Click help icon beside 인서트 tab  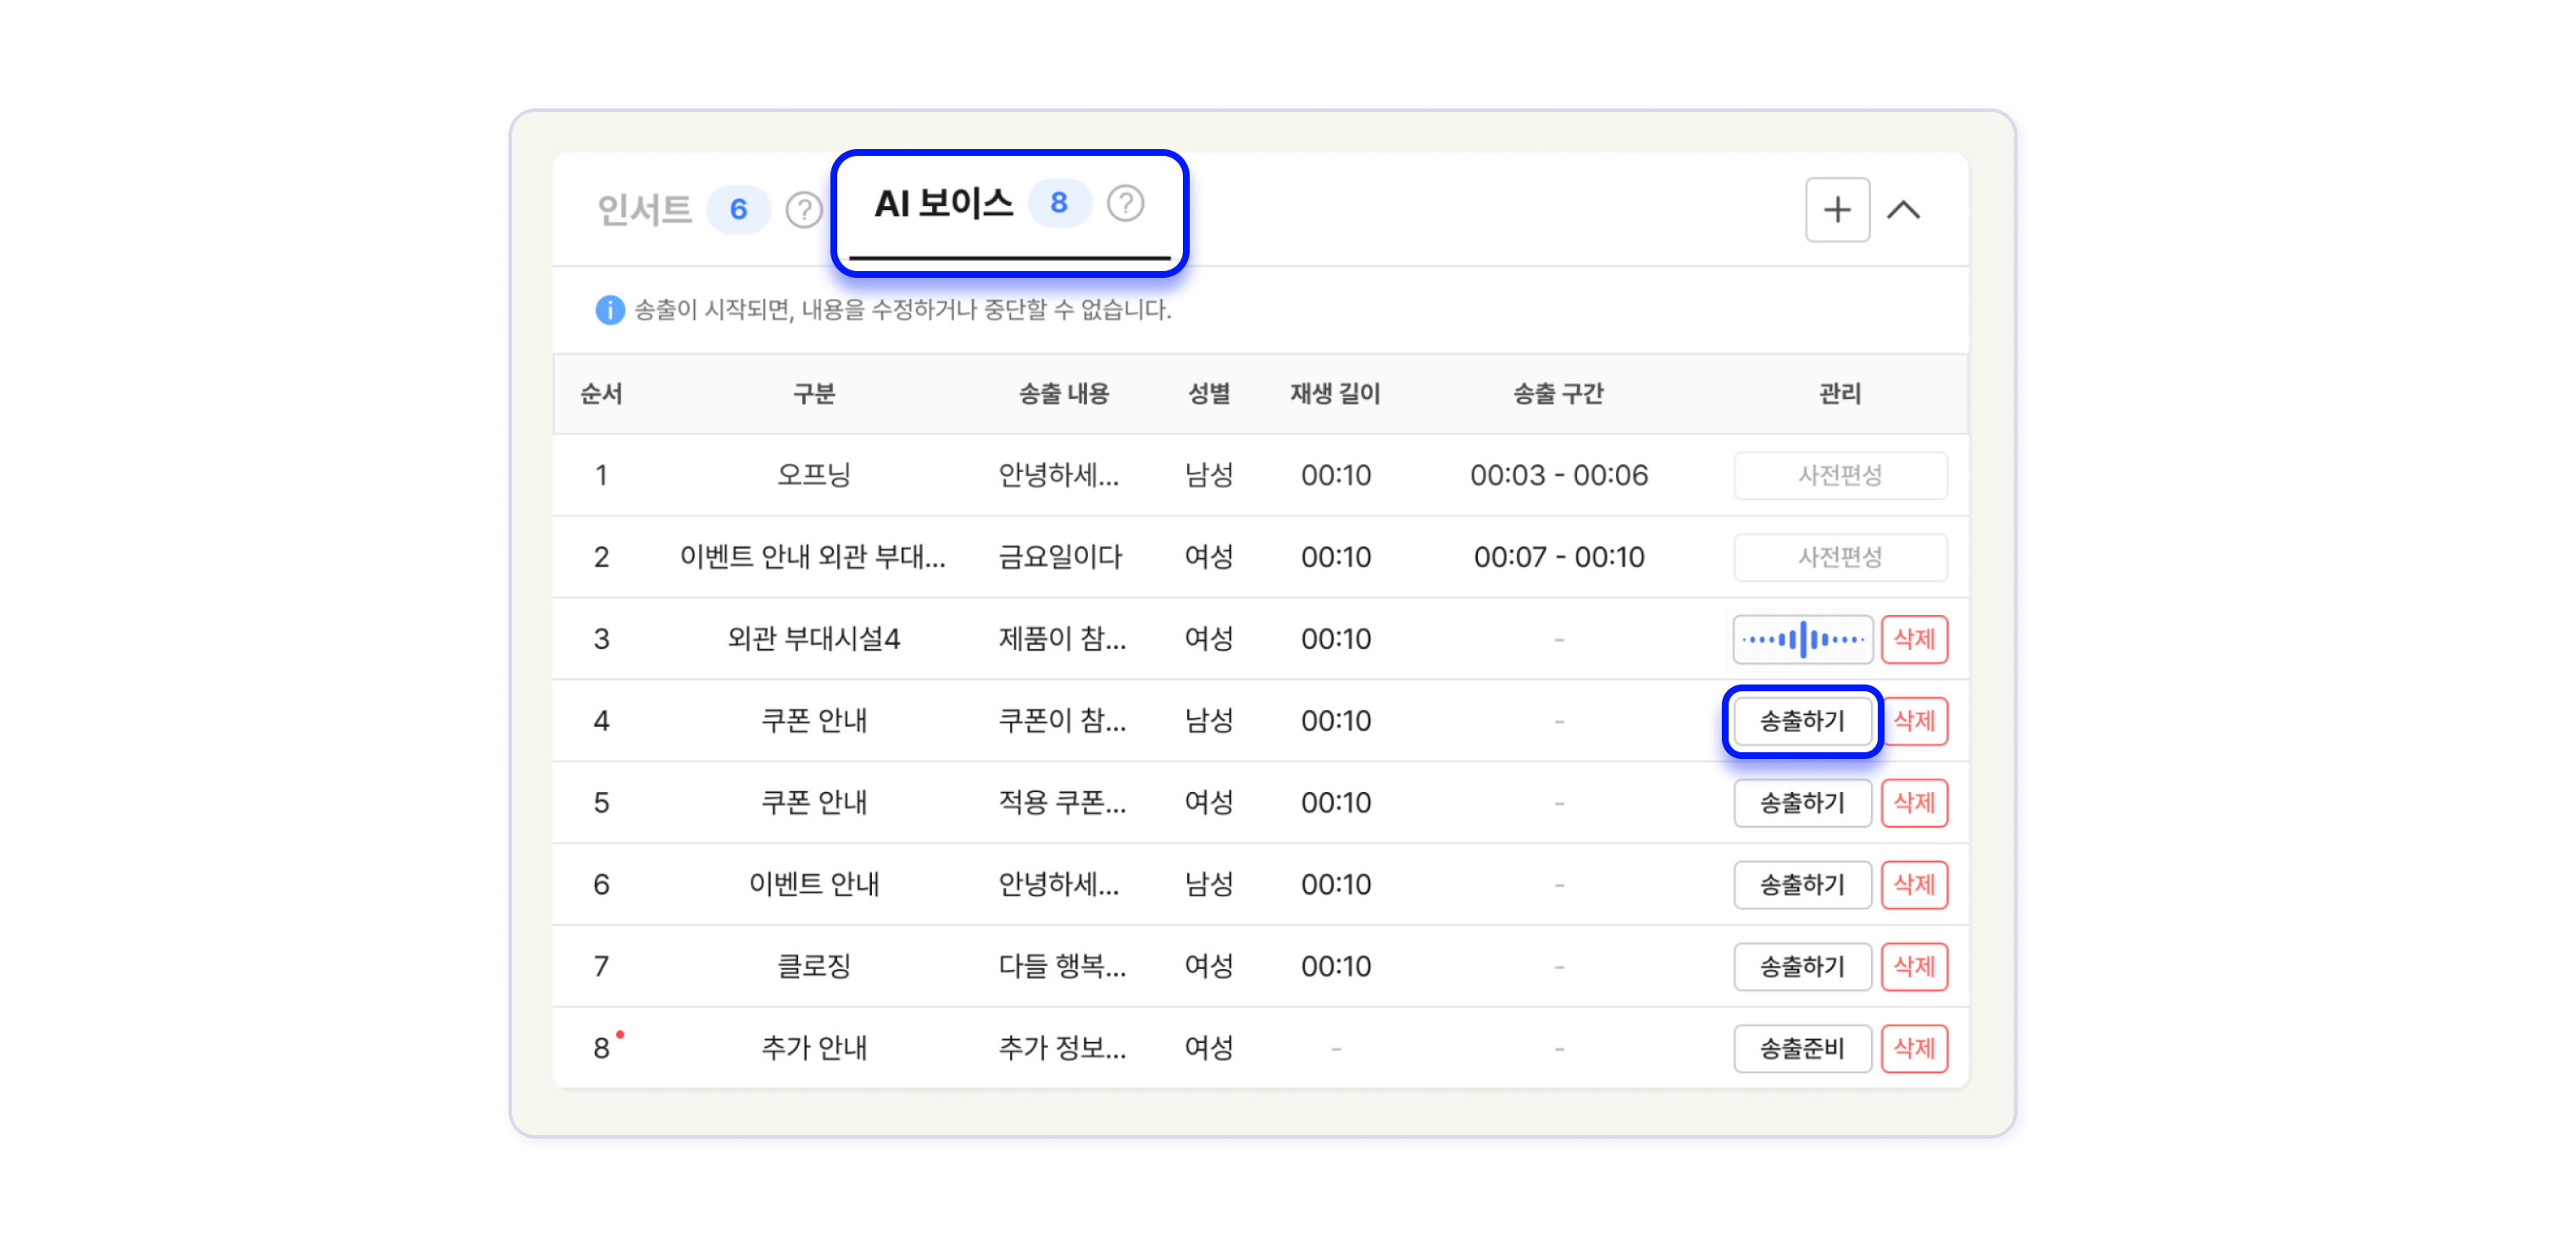coord(803,210)
